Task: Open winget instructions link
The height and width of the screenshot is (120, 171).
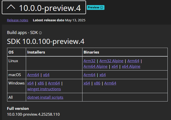Action: pos(44,89)
